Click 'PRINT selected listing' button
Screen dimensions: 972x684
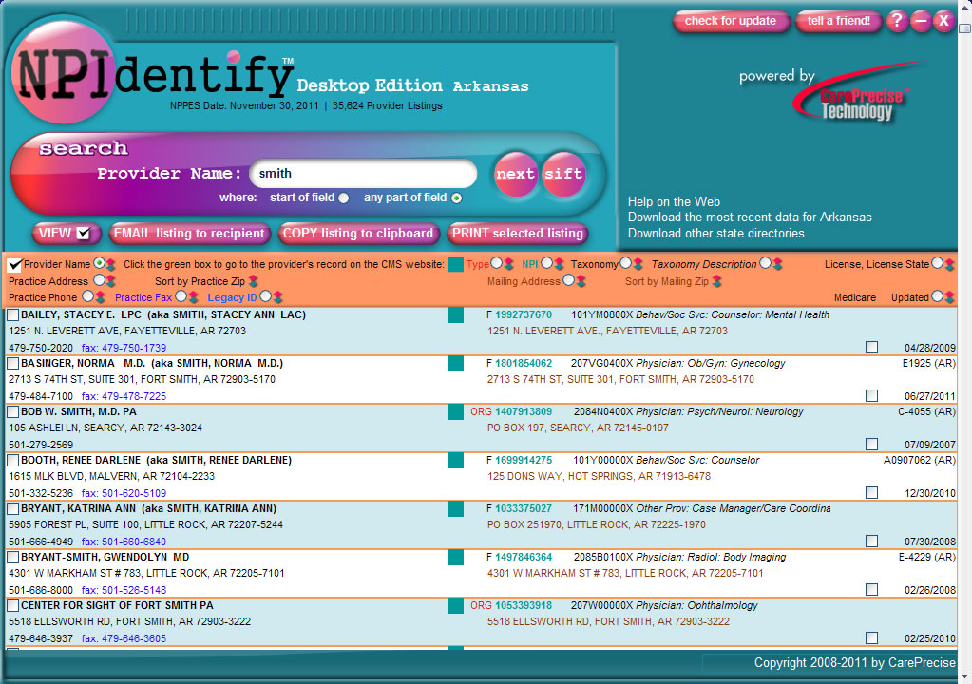518,234
